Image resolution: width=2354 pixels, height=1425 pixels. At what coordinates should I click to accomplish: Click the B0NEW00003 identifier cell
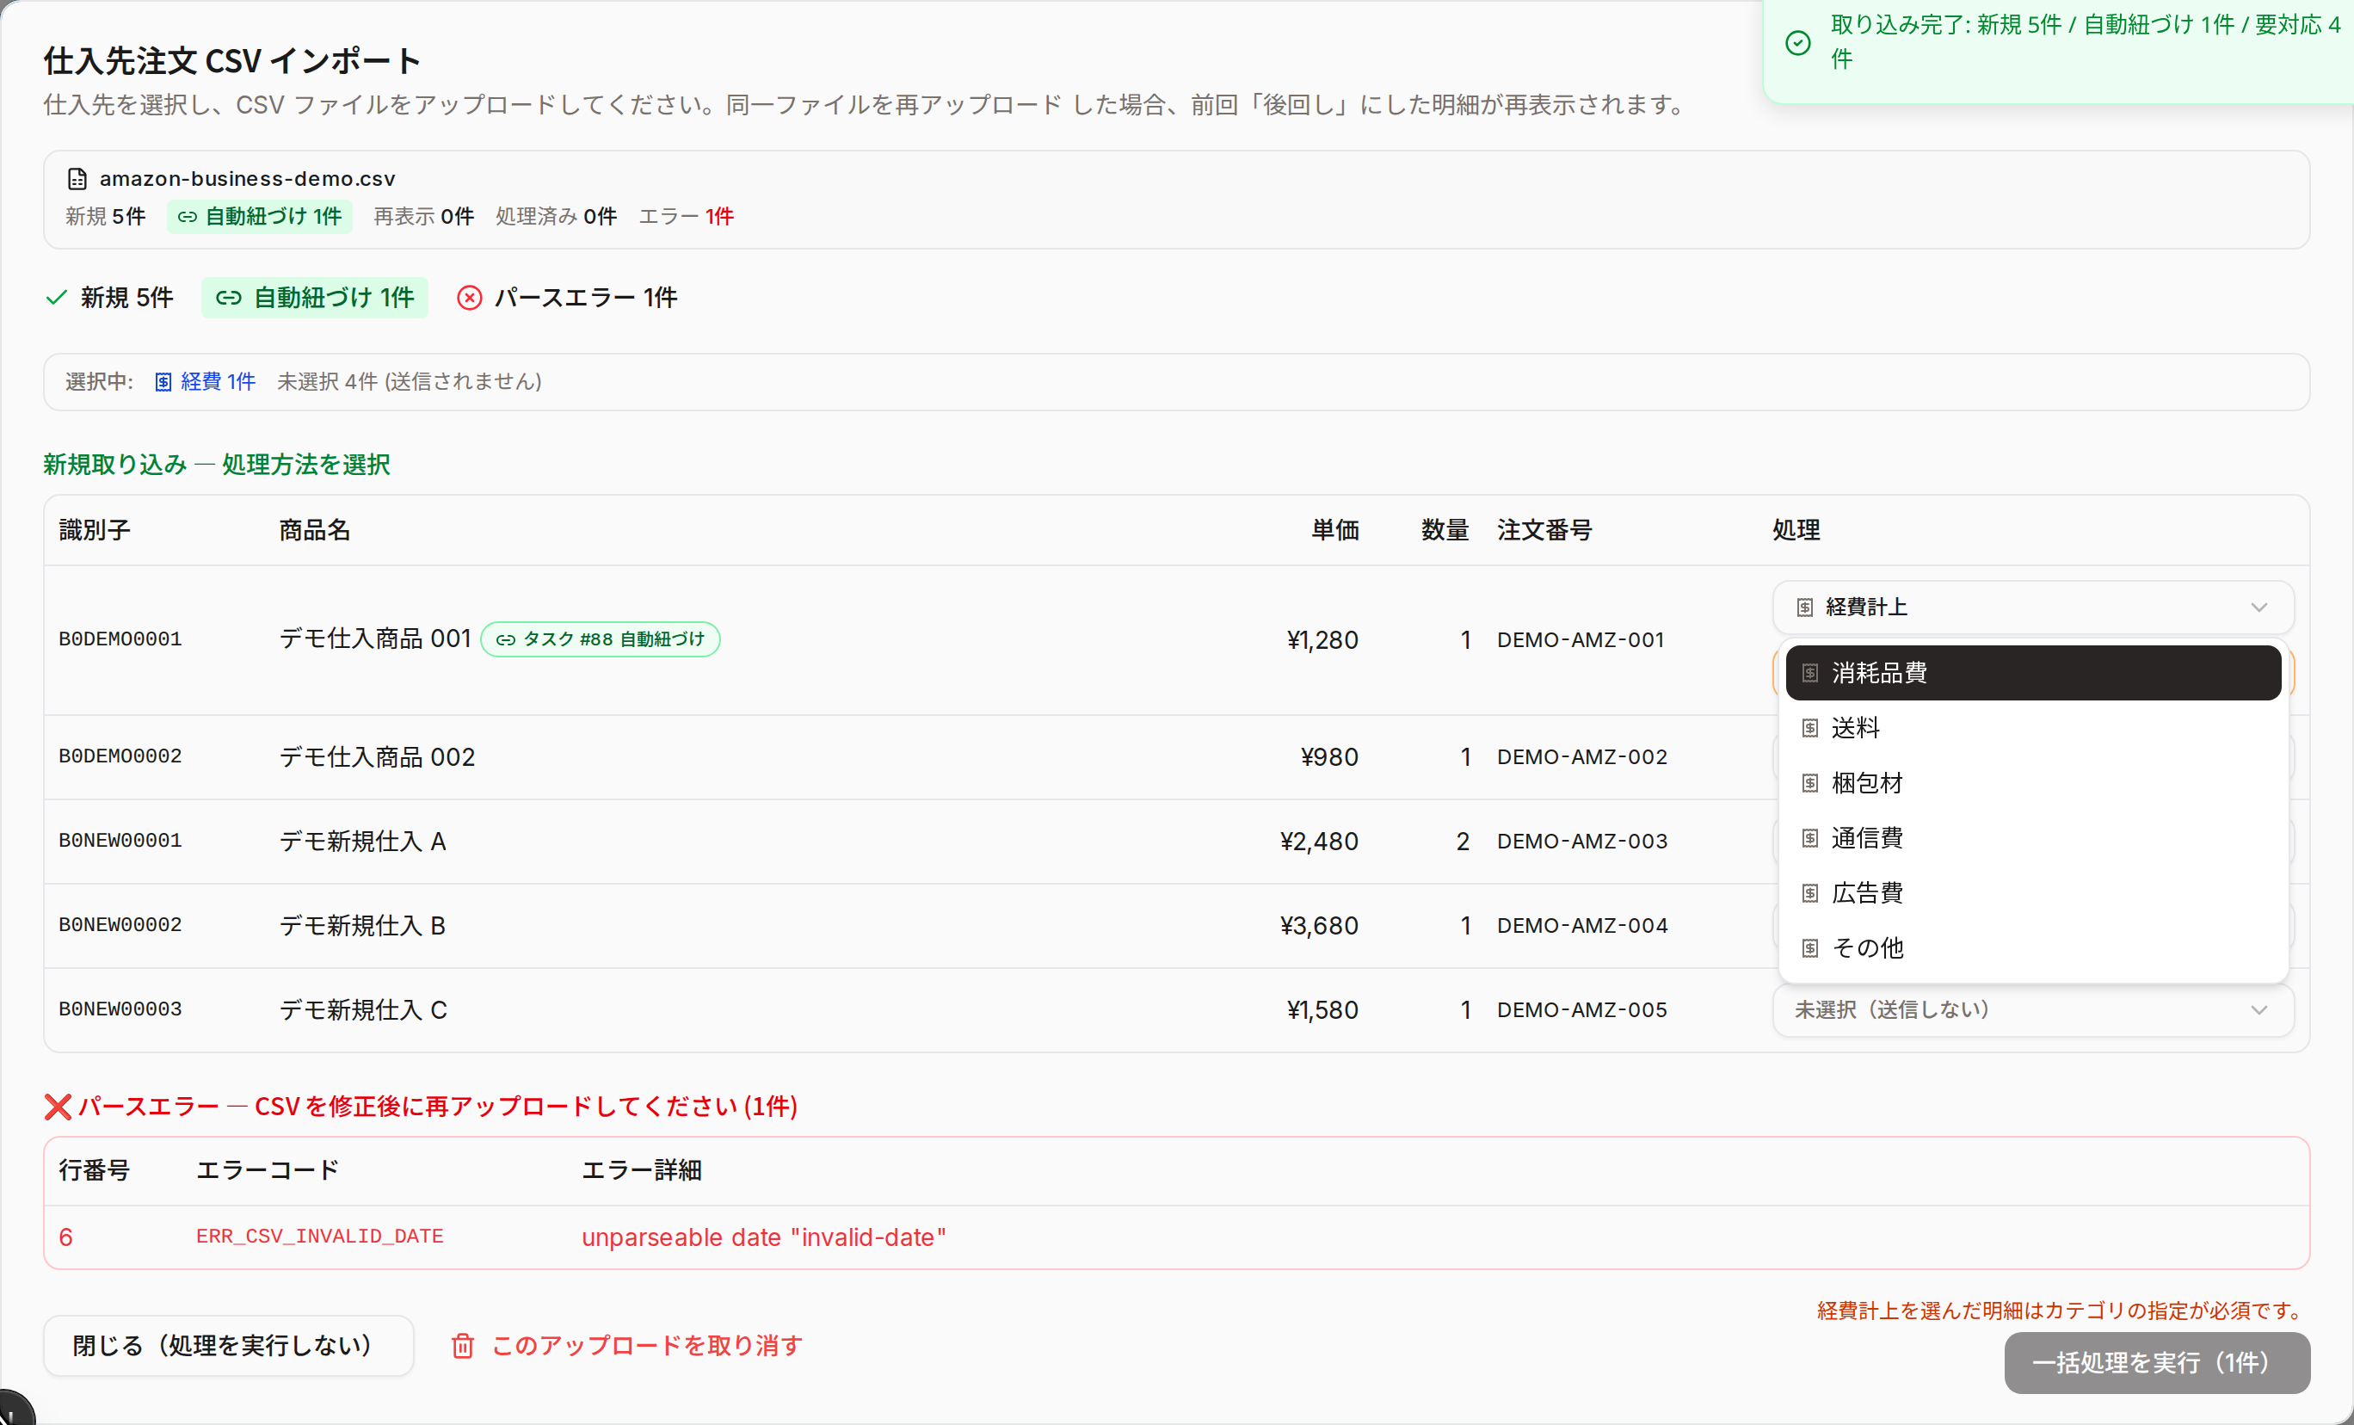(120, 1010)
